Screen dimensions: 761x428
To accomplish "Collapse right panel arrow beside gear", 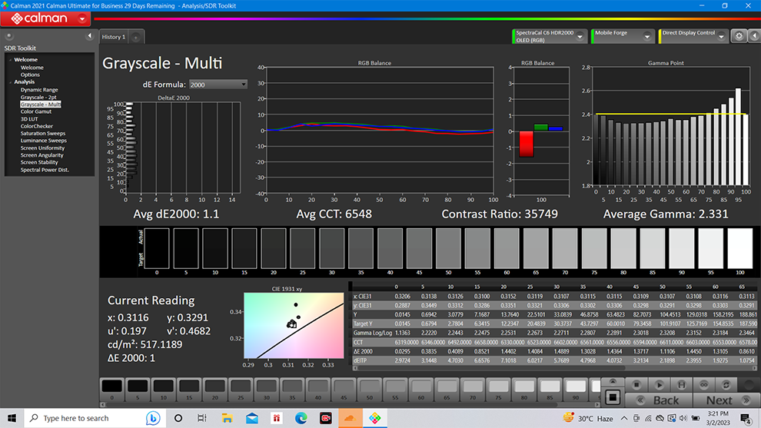I will 754,36.
